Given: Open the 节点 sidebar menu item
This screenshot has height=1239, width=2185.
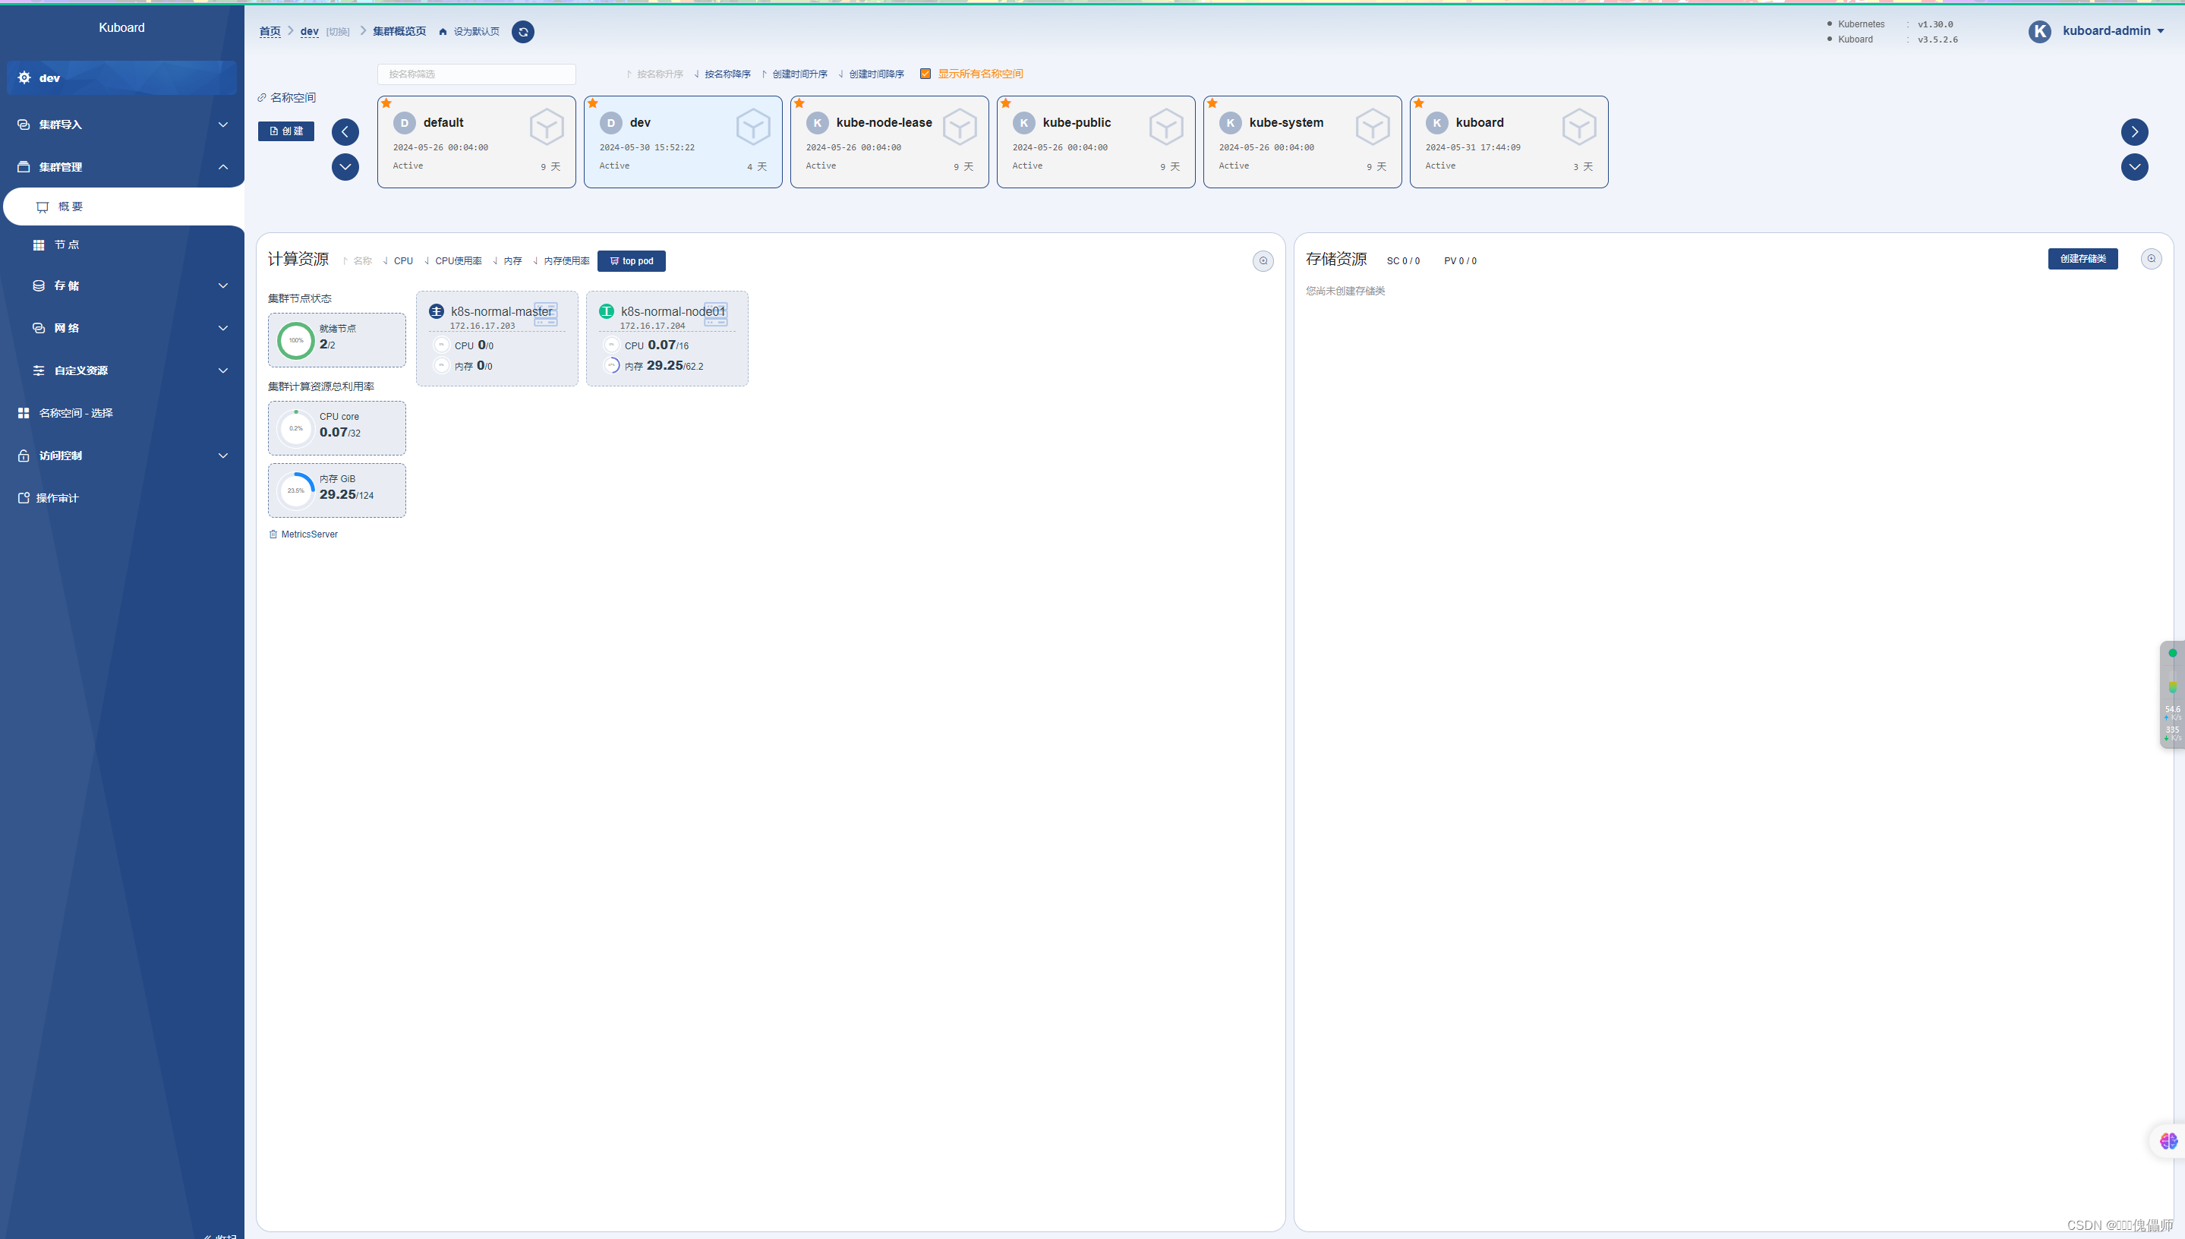Looking at the screenshot, I should 66,245.
